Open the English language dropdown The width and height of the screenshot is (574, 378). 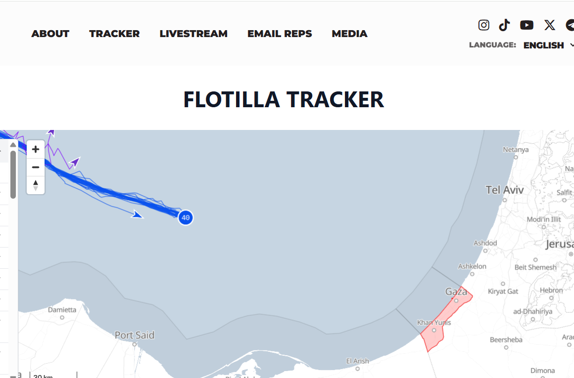click(x=548, y=45)
